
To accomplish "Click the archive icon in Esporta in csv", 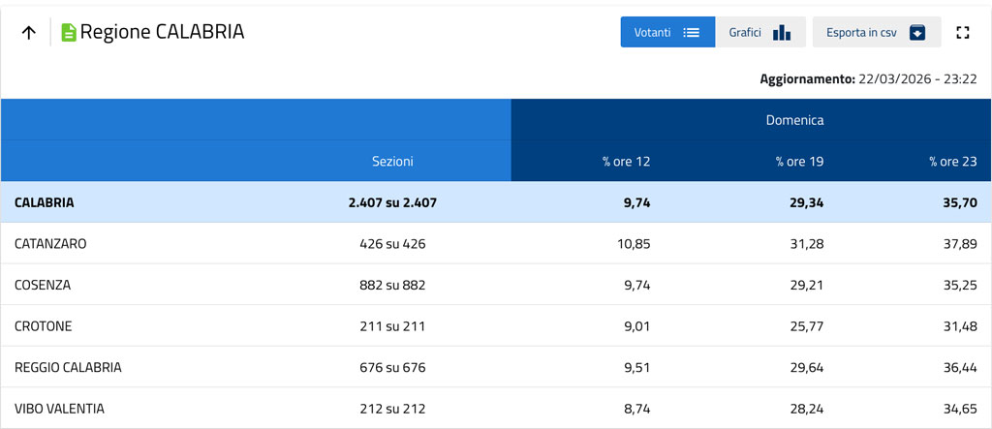I will pos(916,32).
